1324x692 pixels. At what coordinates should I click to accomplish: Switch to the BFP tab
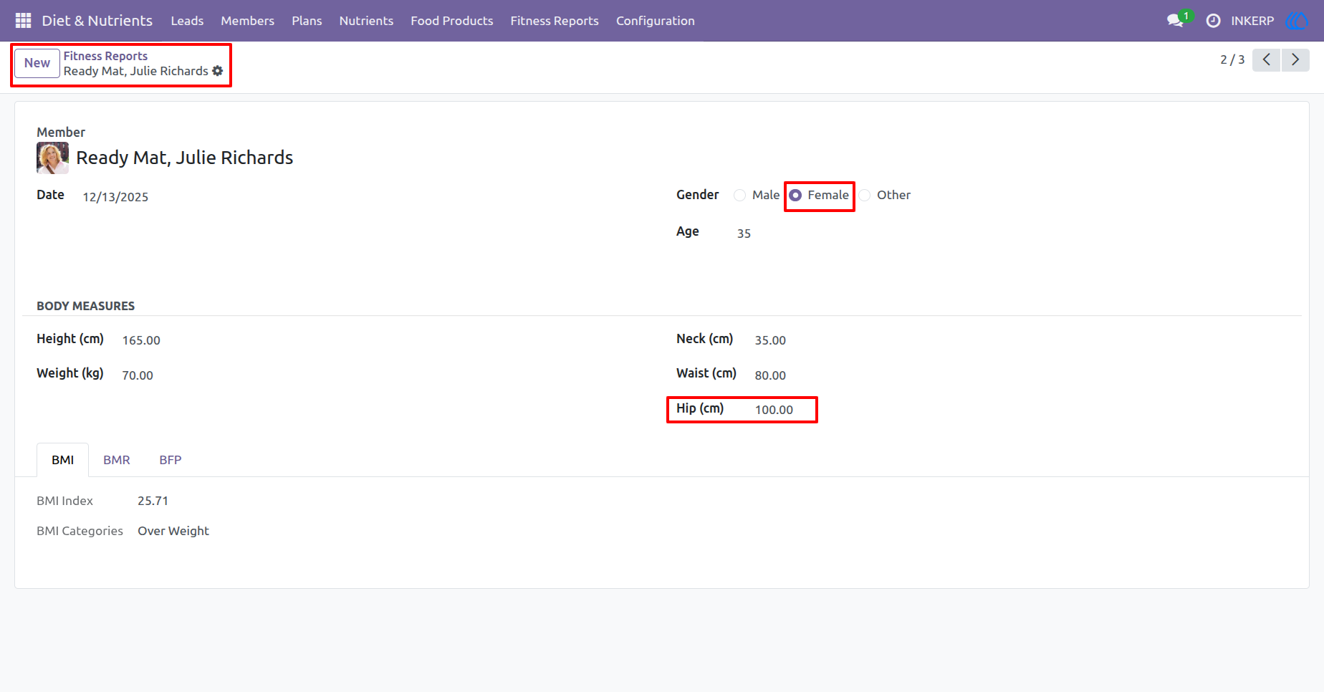(x=171, y=460)
